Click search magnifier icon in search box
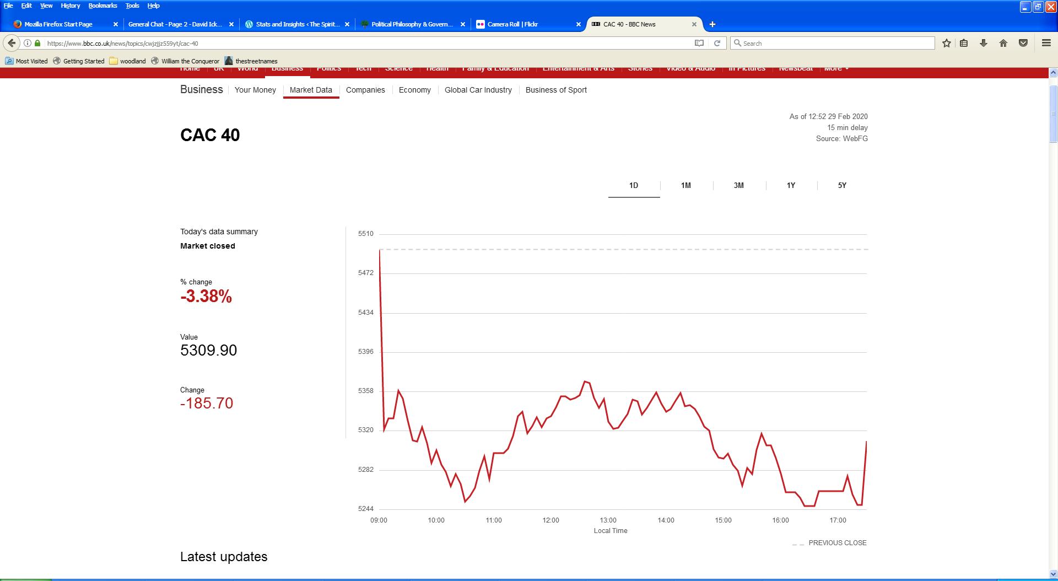The width and height of the screenshot is (1058, 581). pos(737,43)
